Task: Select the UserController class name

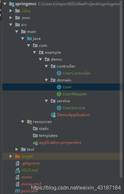Action: 77,73
